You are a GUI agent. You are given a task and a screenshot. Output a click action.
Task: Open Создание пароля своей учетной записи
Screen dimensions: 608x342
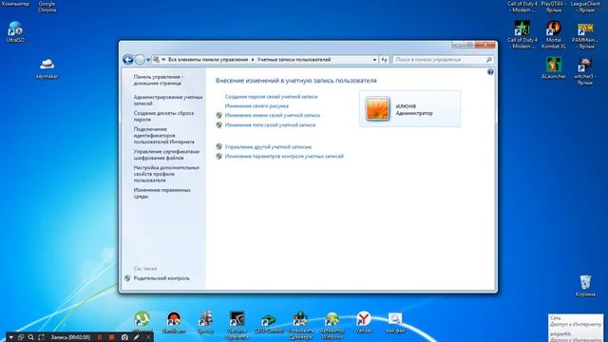coord(271,97)
